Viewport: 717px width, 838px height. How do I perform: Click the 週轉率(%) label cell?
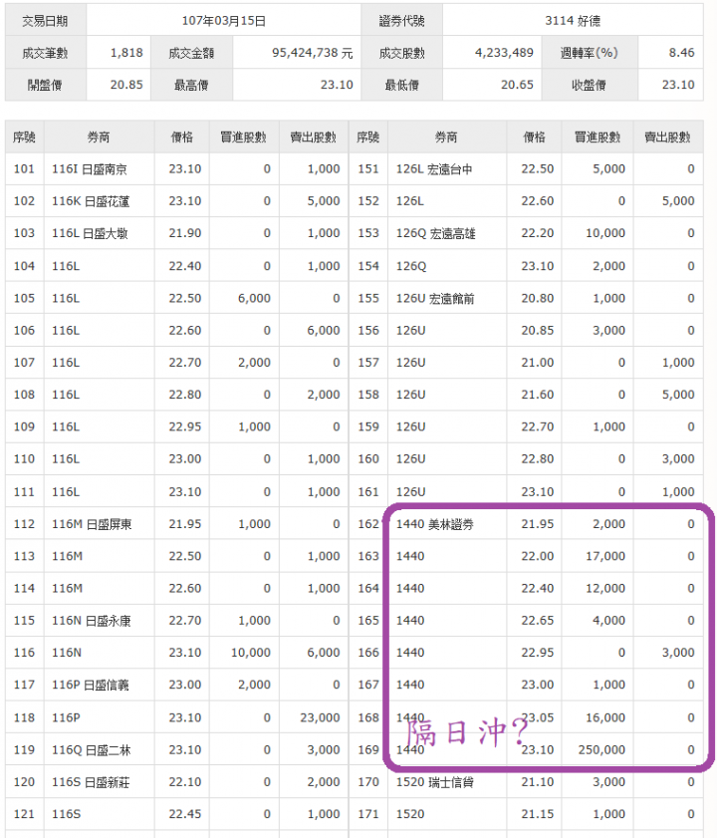[x=589, y=53]
